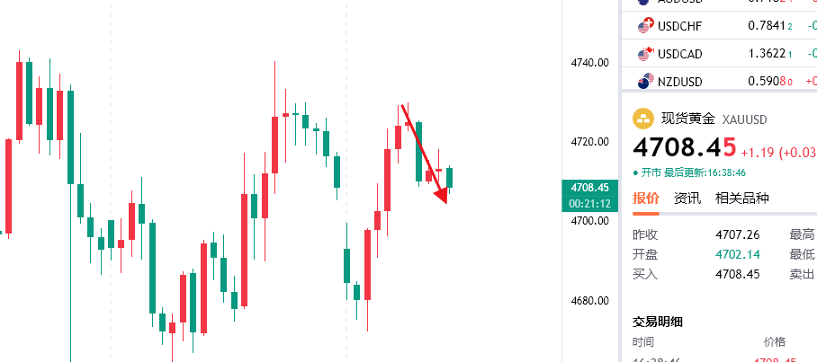
Task: Open the USDCAD pair in watchlist
Action: tap(718, 54)
